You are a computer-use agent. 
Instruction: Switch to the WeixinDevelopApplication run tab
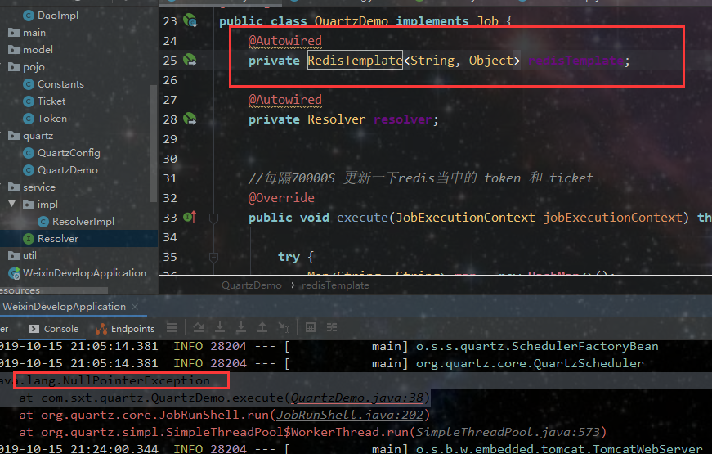(64, 307)
